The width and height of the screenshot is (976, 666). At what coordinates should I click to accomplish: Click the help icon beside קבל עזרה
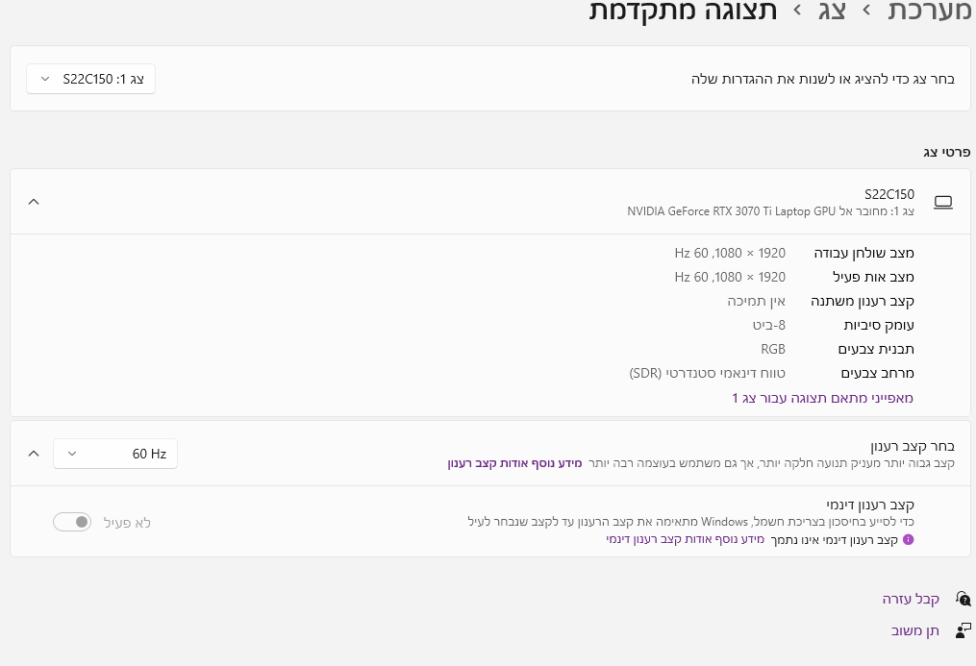(x=963, y=599)
